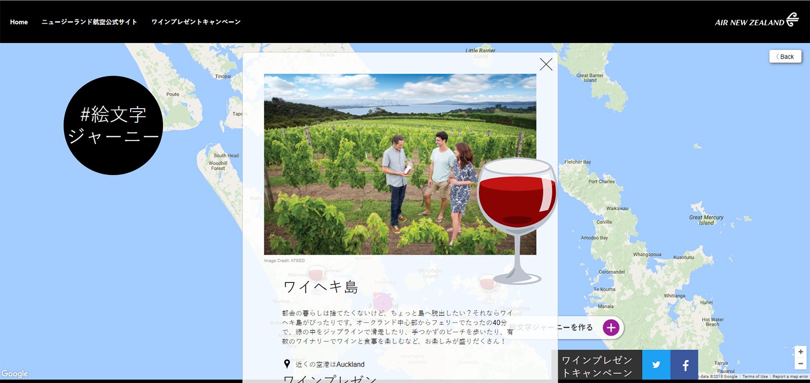Viewport: 810px width, 383px height.
Task: Click the location pin icon near Auckland
Action: pos(287,364)
